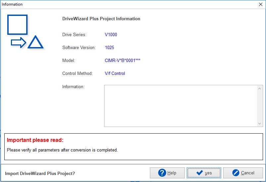
Task: Click the blue question mark help icon
Action: point(162,173)
